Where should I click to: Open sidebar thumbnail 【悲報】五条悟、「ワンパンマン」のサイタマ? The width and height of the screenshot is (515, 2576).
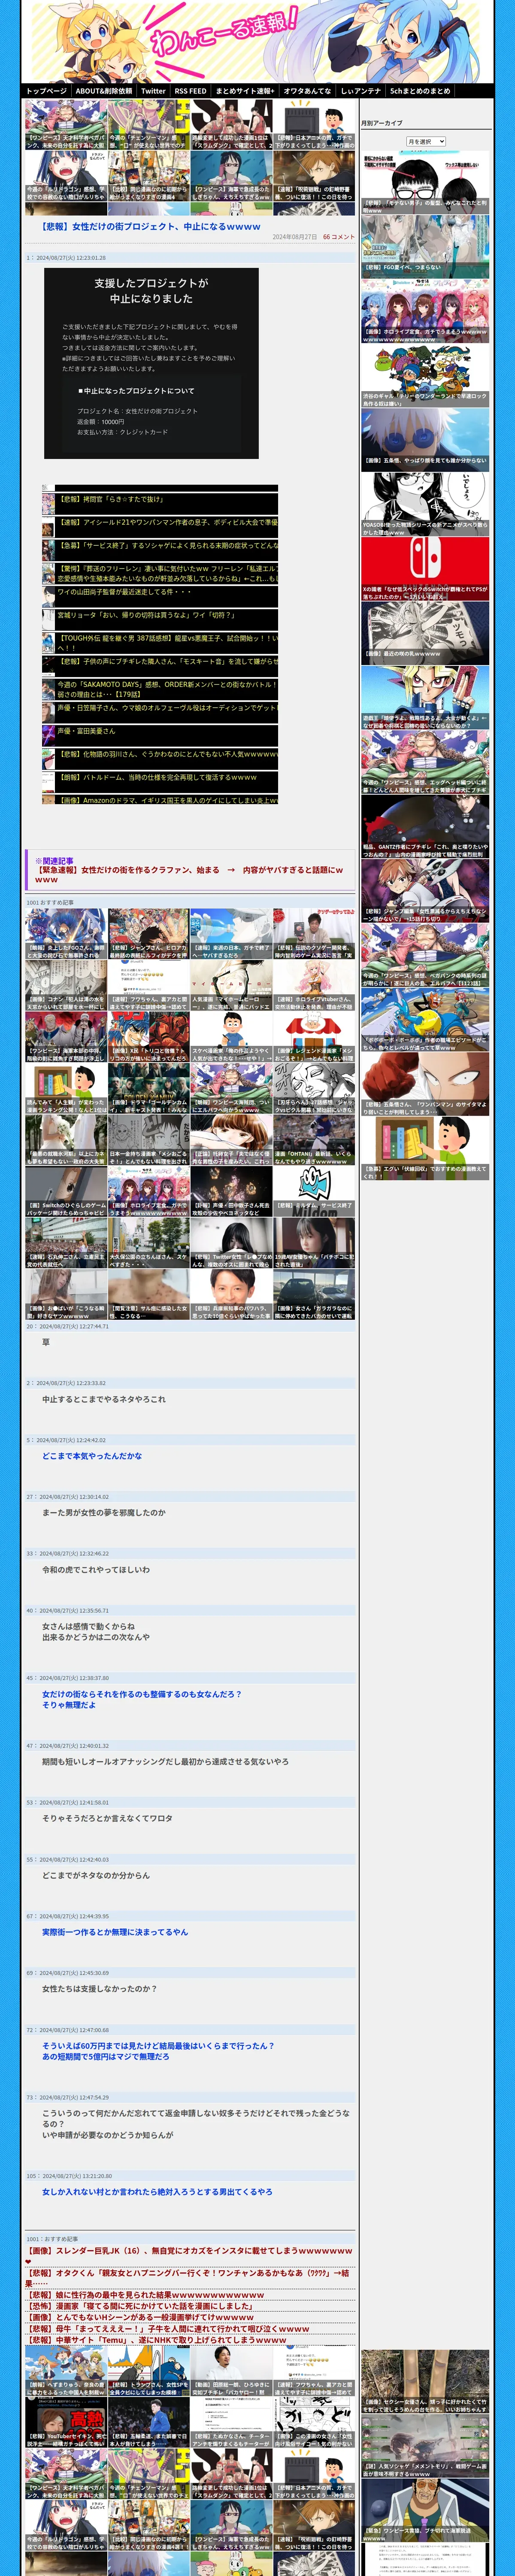[x=425, y=1083]
